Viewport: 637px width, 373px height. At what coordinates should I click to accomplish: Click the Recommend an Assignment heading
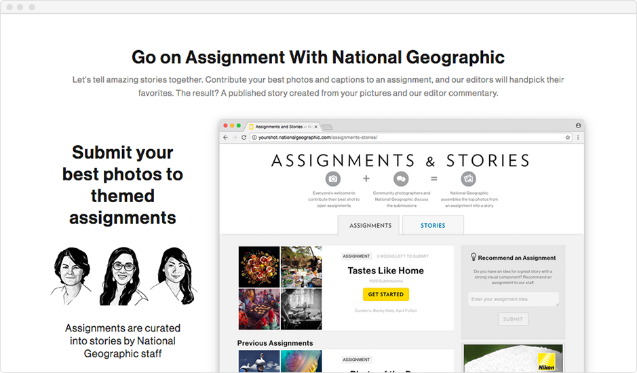click(517, 258)
